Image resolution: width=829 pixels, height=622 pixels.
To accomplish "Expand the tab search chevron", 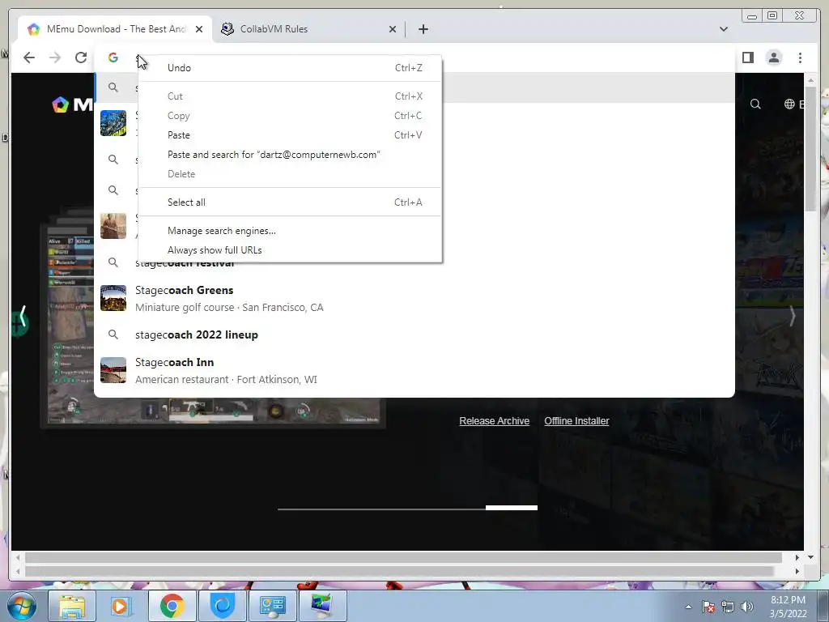I will (723, 29).
